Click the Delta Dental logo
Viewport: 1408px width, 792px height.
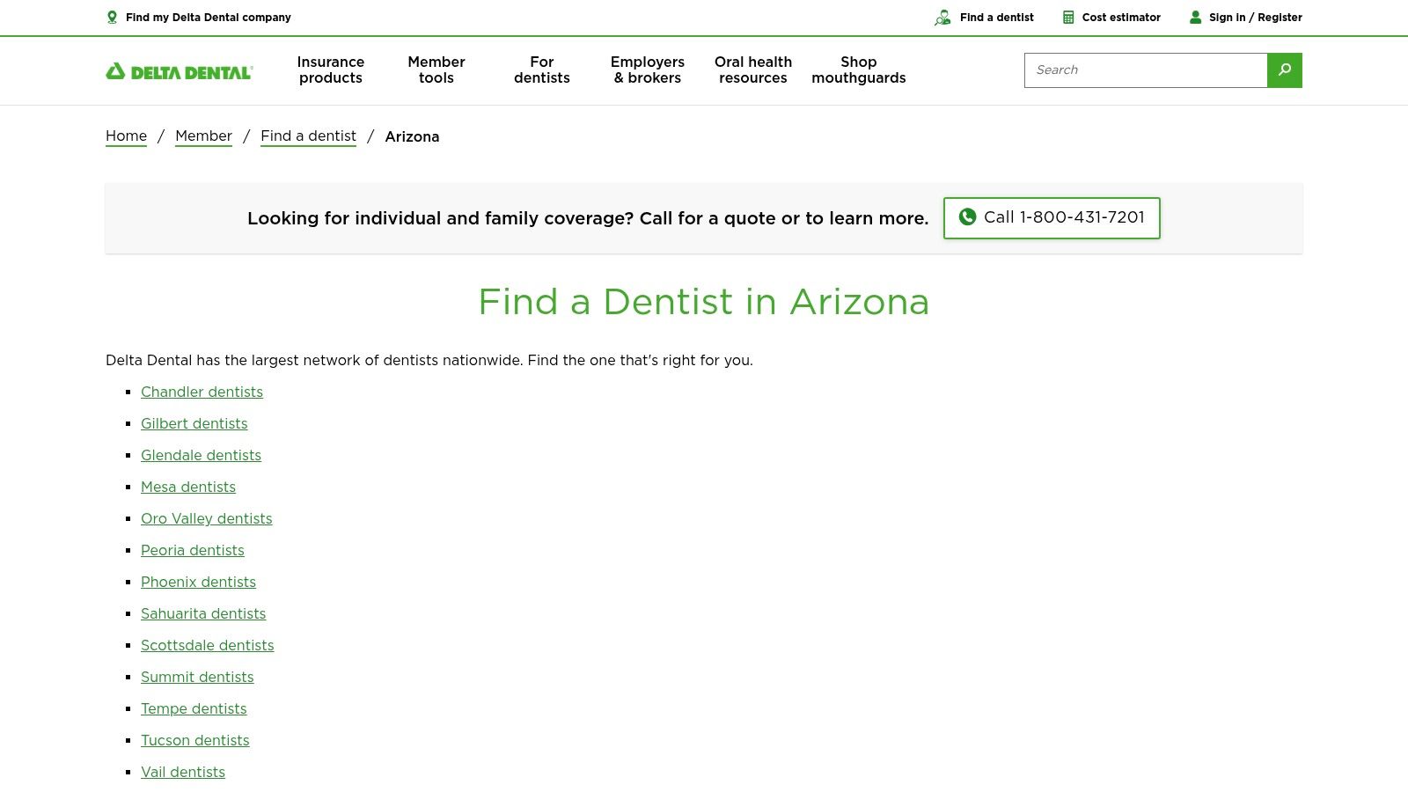tap(180, 71)
